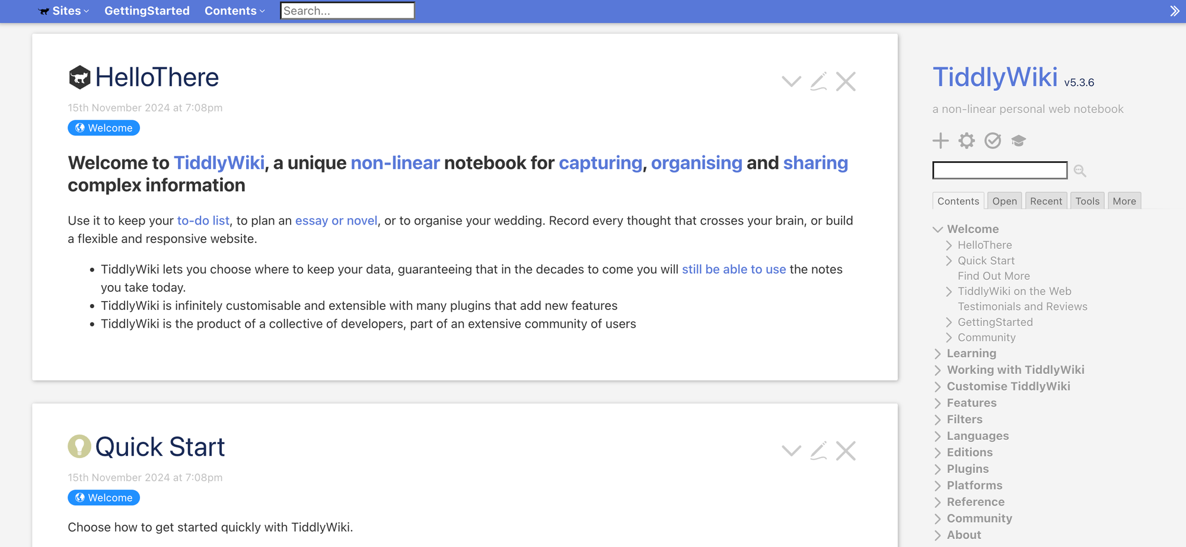This screenshot has height=547, width=1186.
Task: Expand the Editions section
Action: (x=938, y=453)
